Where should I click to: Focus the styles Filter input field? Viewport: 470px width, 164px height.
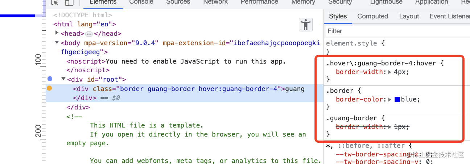[x=397, y=31]
